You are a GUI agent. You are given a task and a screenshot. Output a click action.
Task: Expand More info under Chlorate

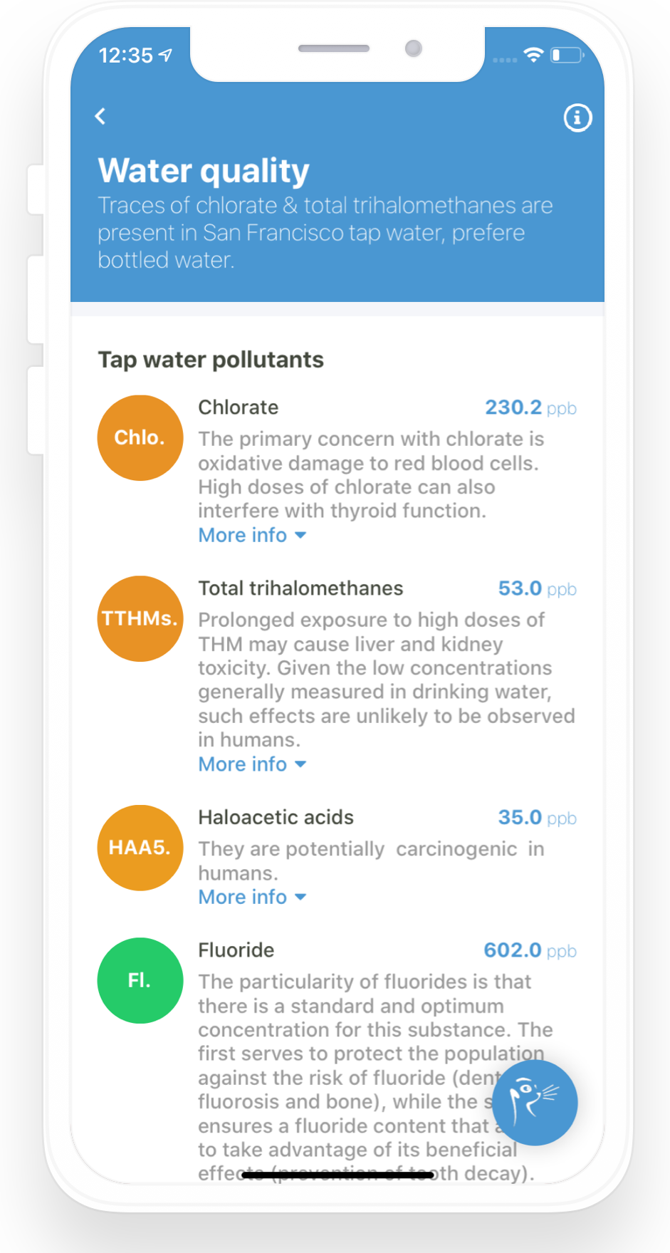[252, 535]
